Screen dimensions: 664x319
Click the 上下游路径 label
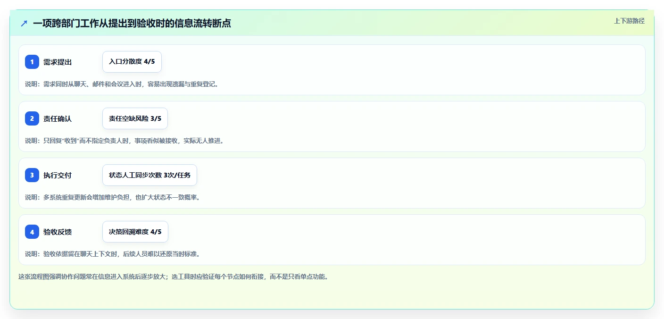point(629,21)
